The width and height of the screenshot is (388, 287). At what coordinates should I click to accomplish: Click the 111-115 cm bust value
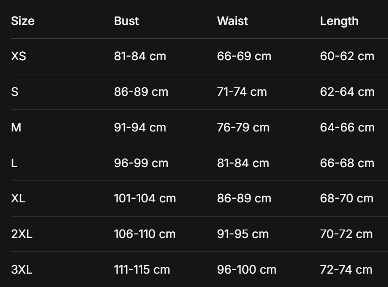(x=142, y=270)
